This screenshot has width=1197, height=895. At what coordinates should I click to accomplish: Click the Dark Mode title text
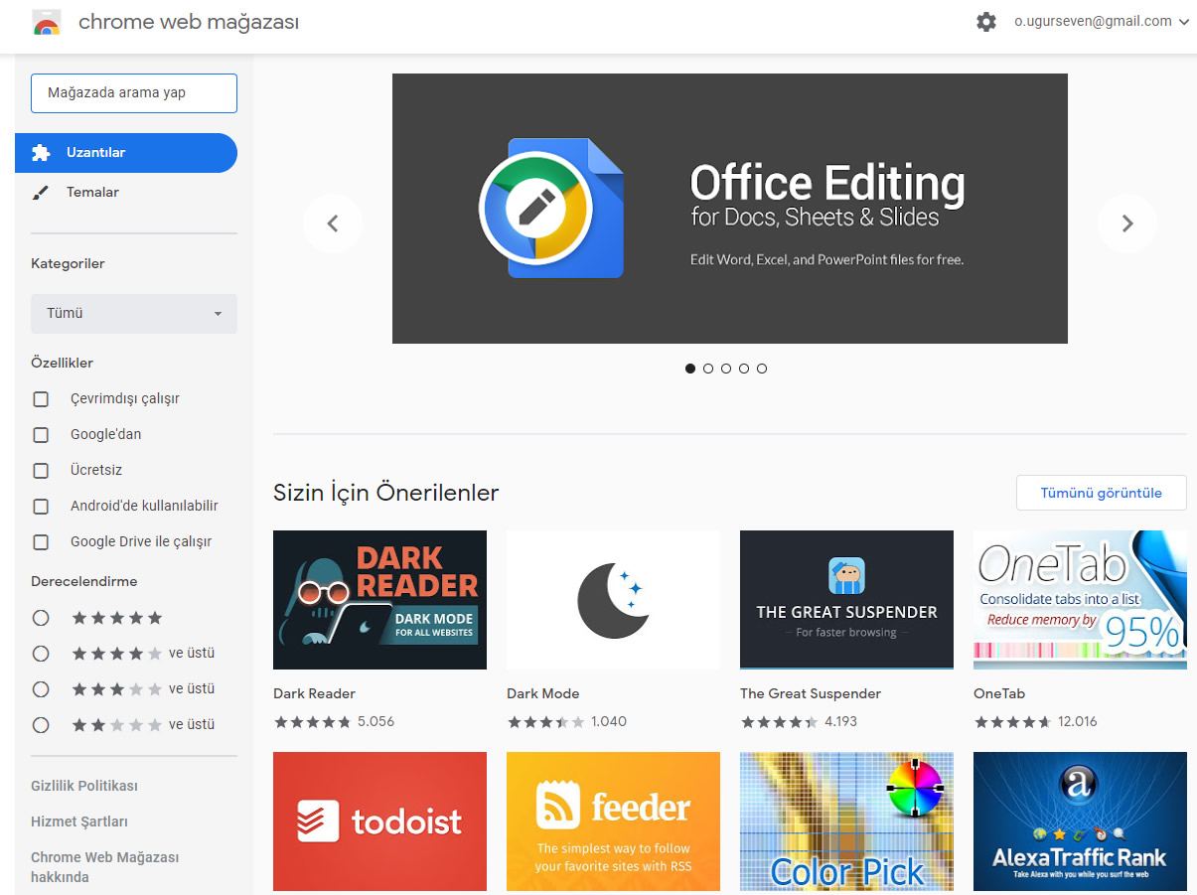pos(542,693)
